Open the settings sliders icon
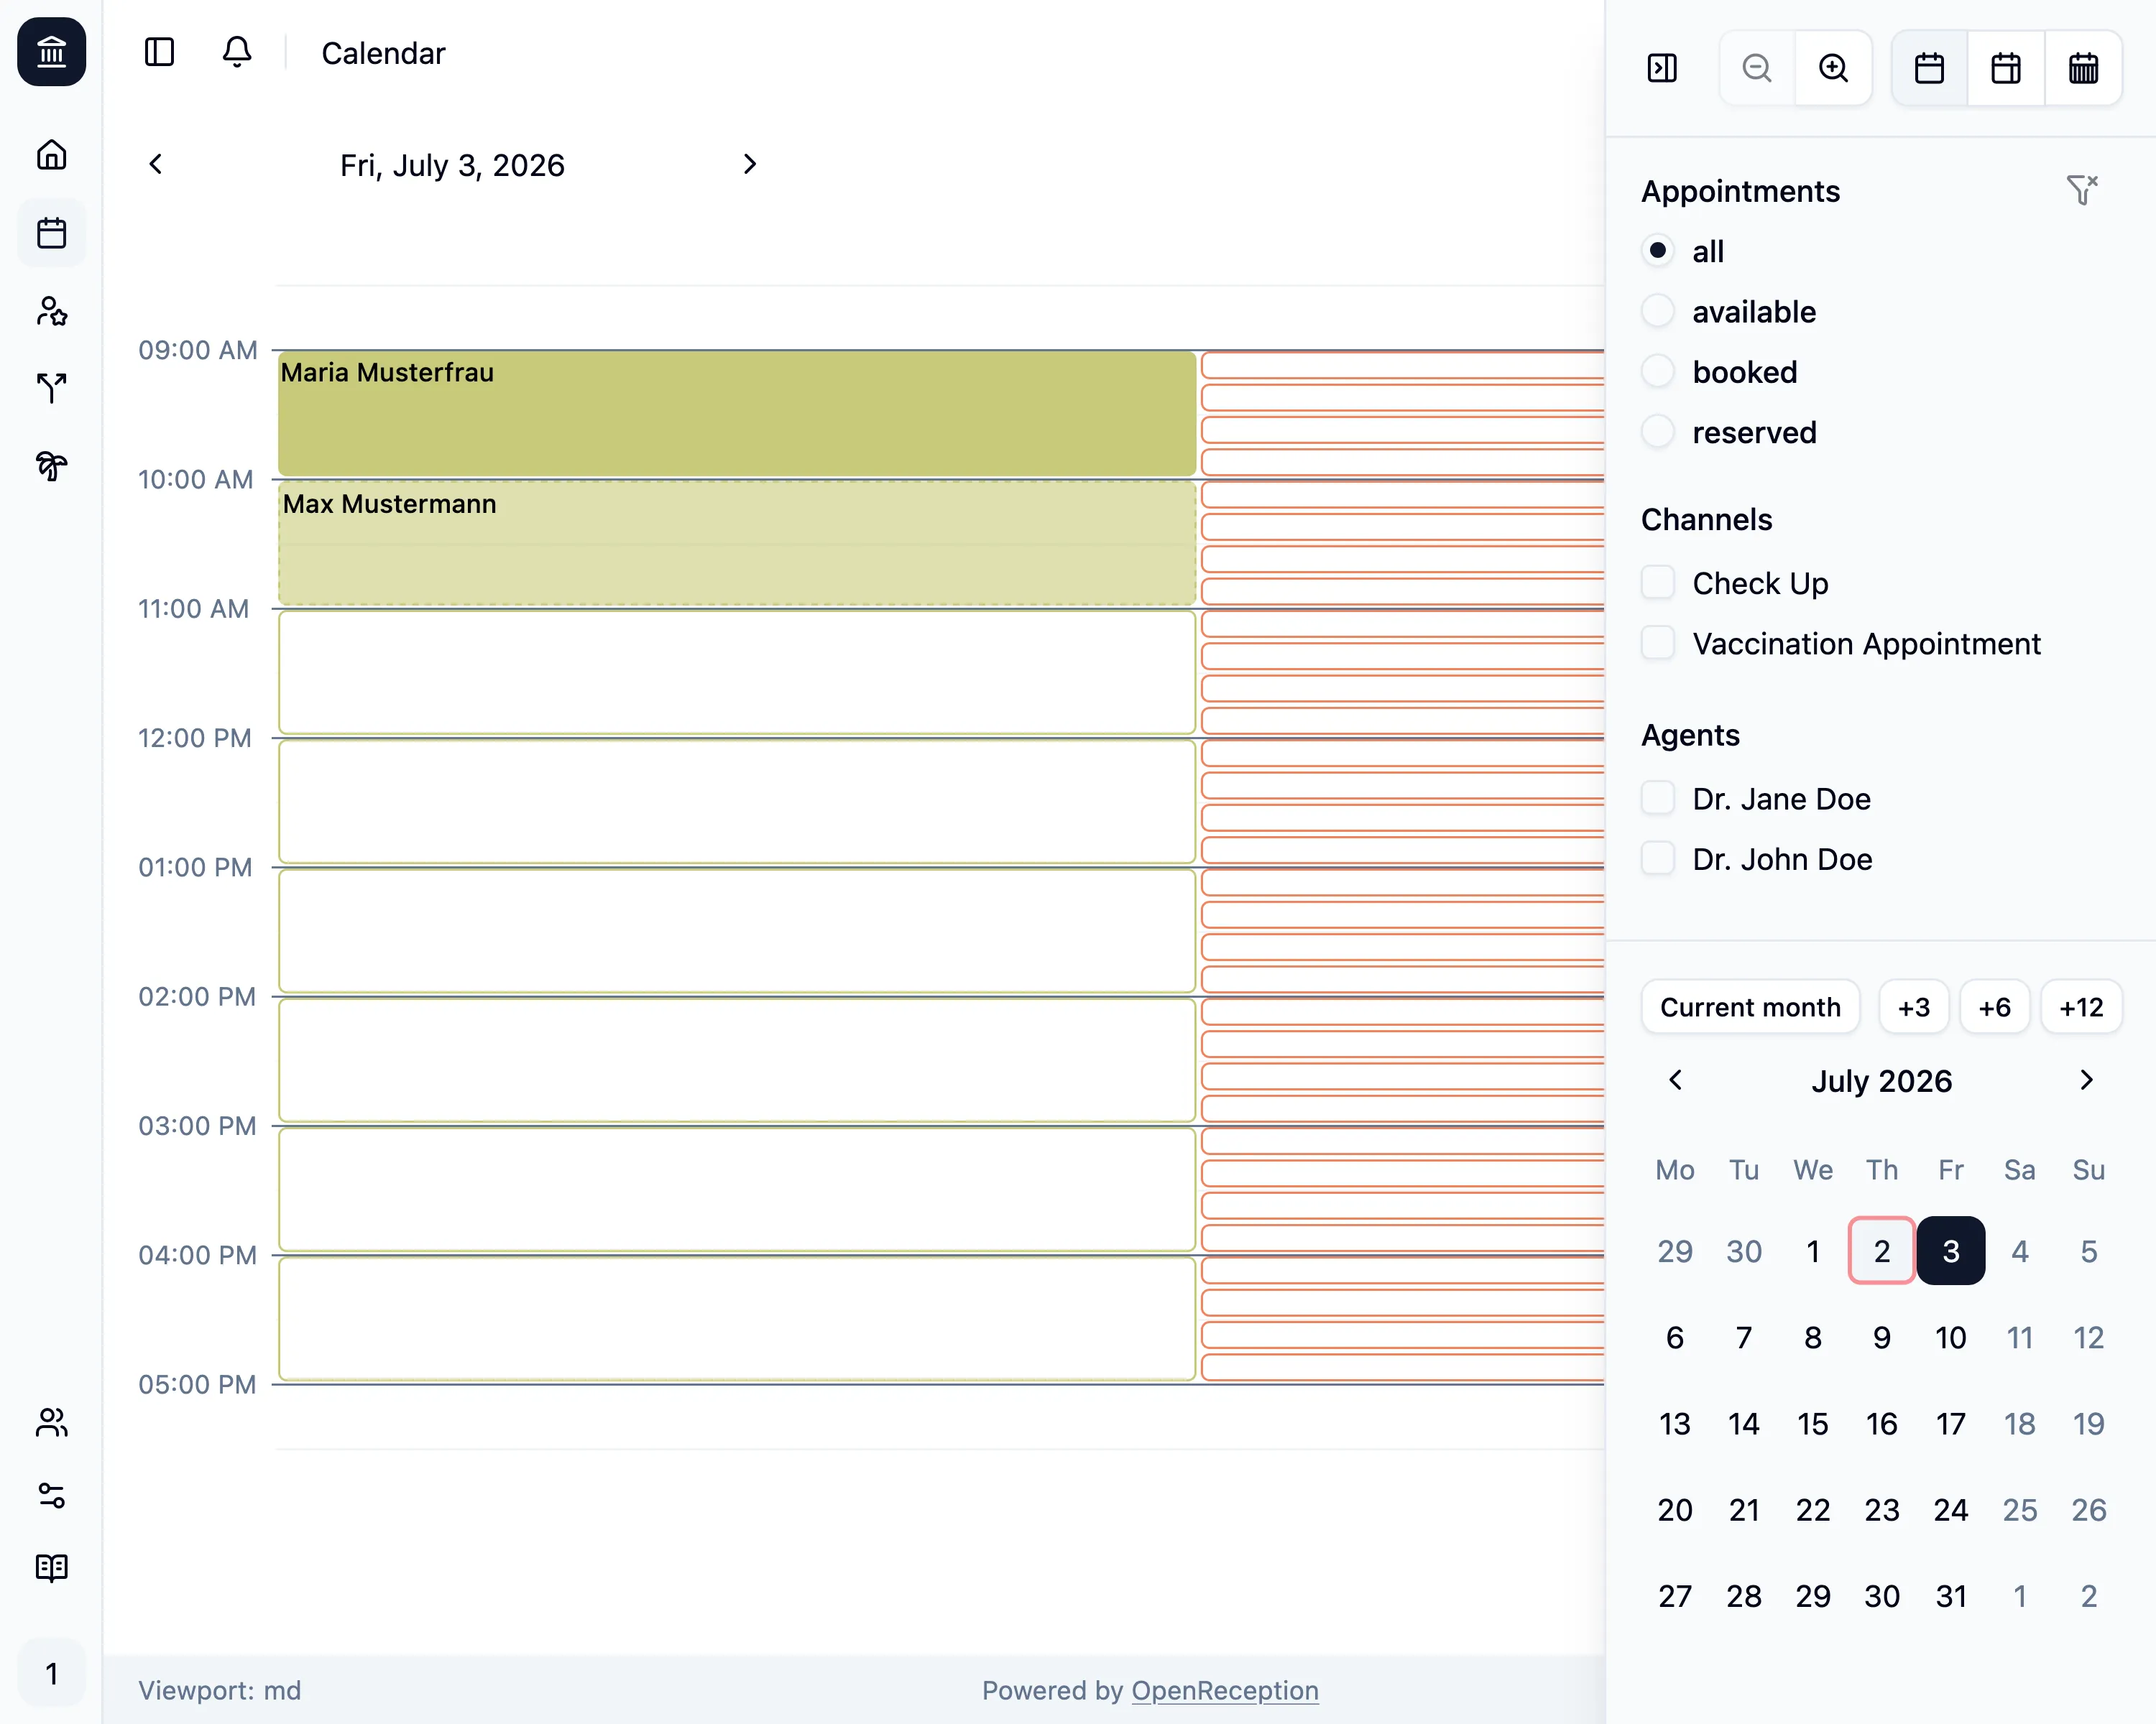Viewport: 2156px width, 1724px height. (51, 1495)
